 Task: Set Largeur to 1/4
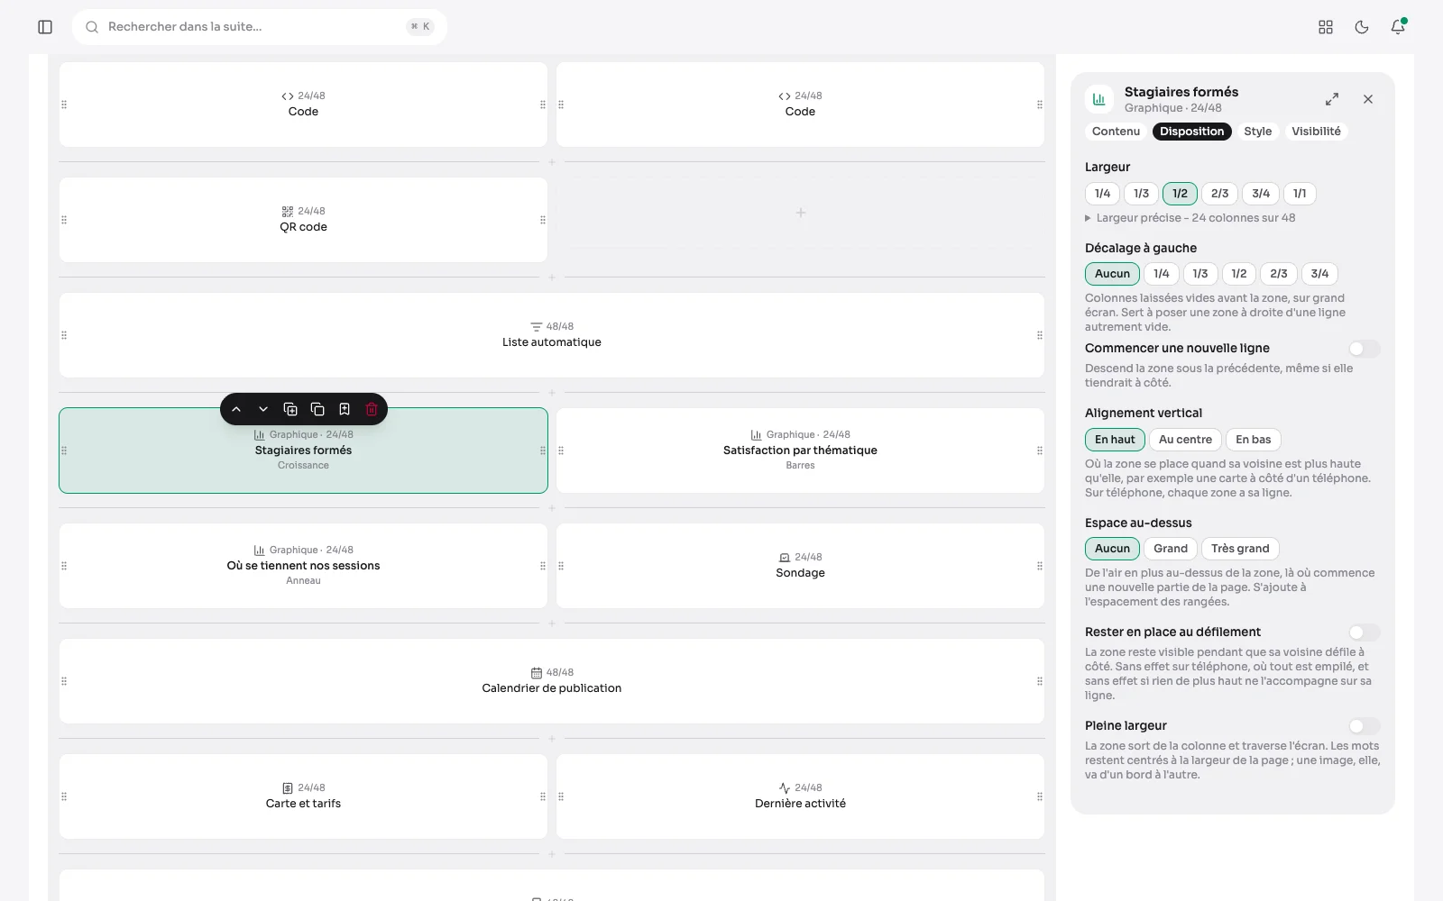[1102, 194]
